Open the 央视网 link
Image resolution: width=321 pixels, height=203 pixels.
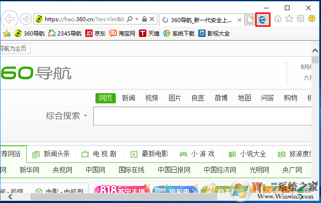(x=63, y=170)
